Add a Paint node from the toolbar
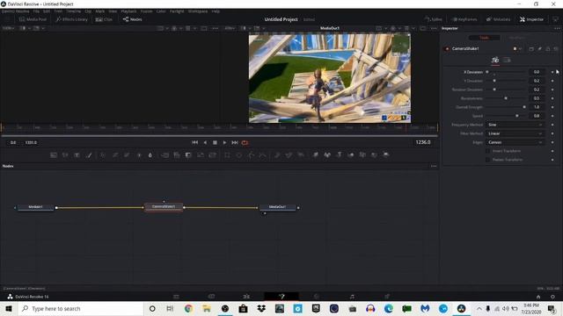This screenshot has width=563, height=316. 89,155
